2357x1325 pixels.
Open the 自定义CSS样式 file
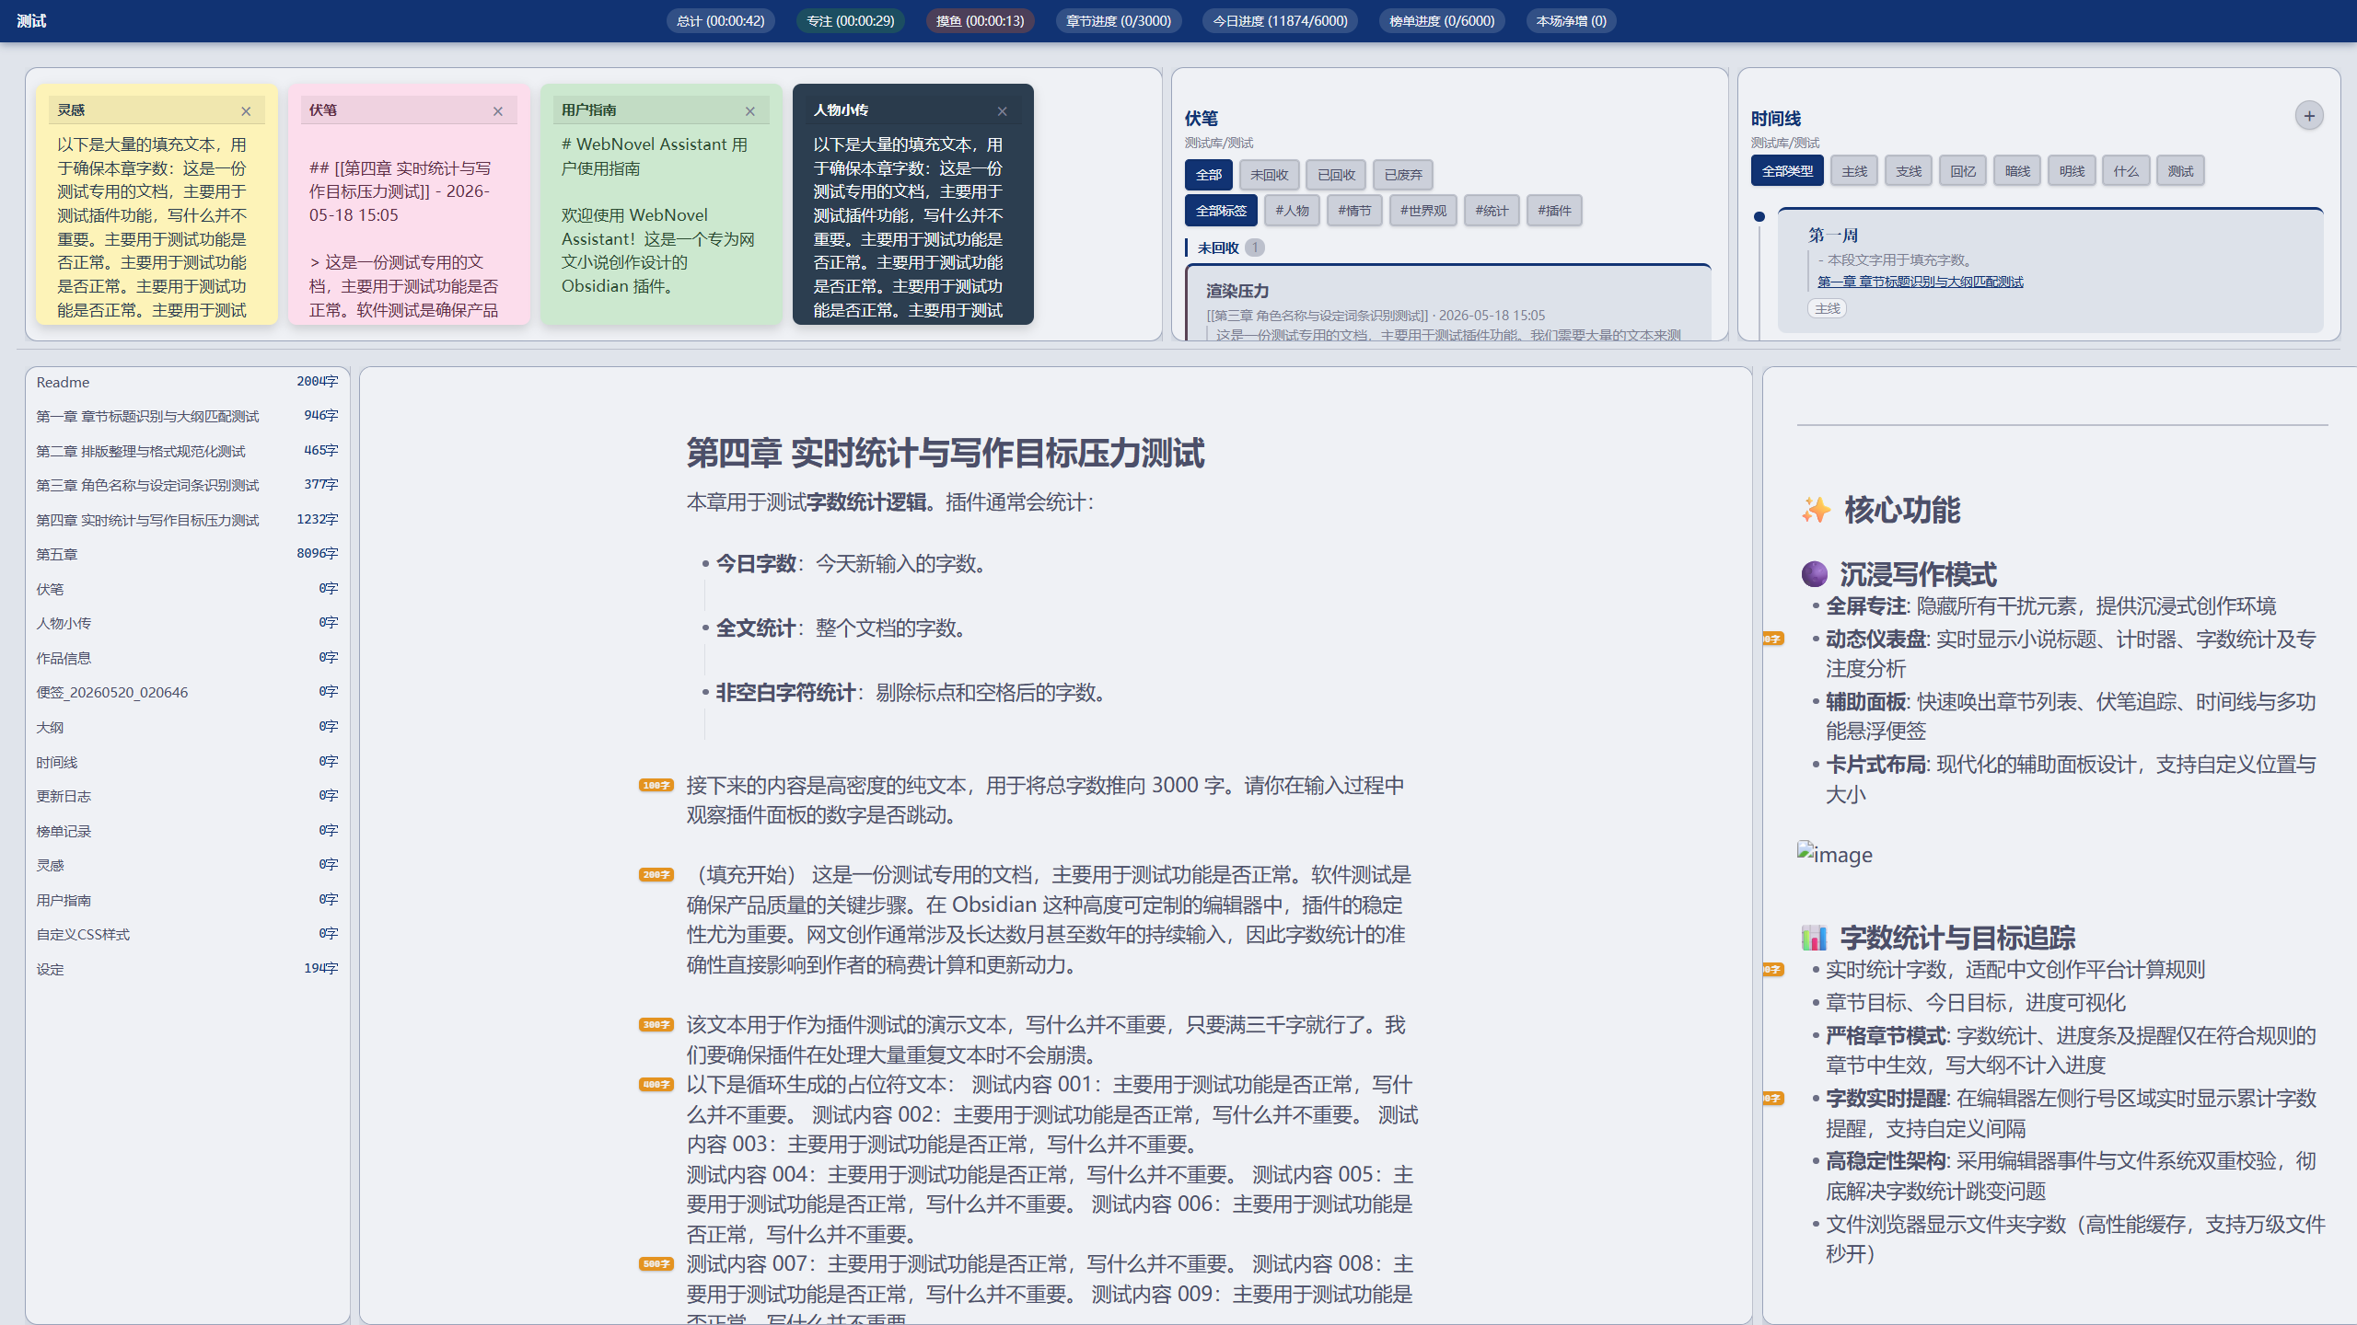187,934
